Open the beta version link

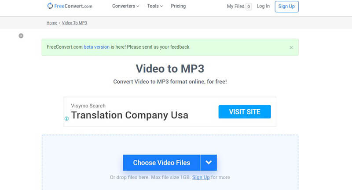[x=96, y=47]
